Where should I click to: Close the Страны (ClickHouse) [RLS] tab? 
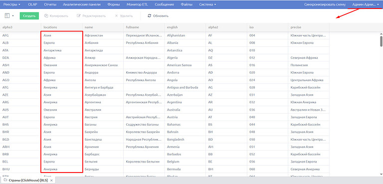coord(51,181)
